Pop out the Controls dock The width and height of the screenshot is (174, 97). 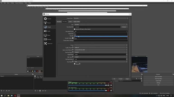pyautogui.click(x=173, y=74)
